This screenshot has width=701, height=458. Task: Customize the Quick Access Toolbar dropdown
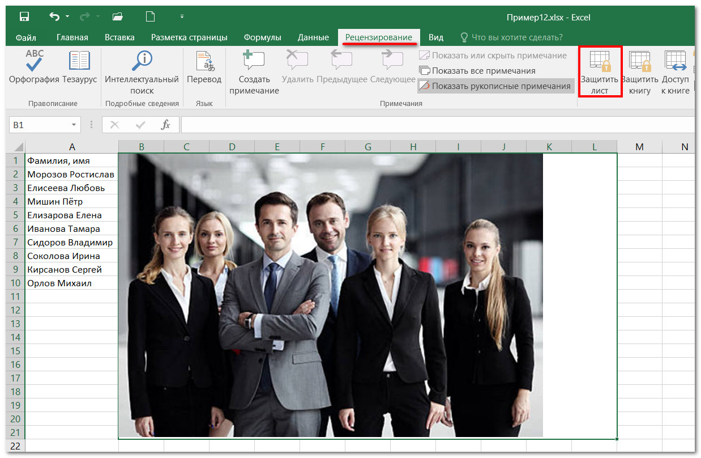click(x=182, y=16)
